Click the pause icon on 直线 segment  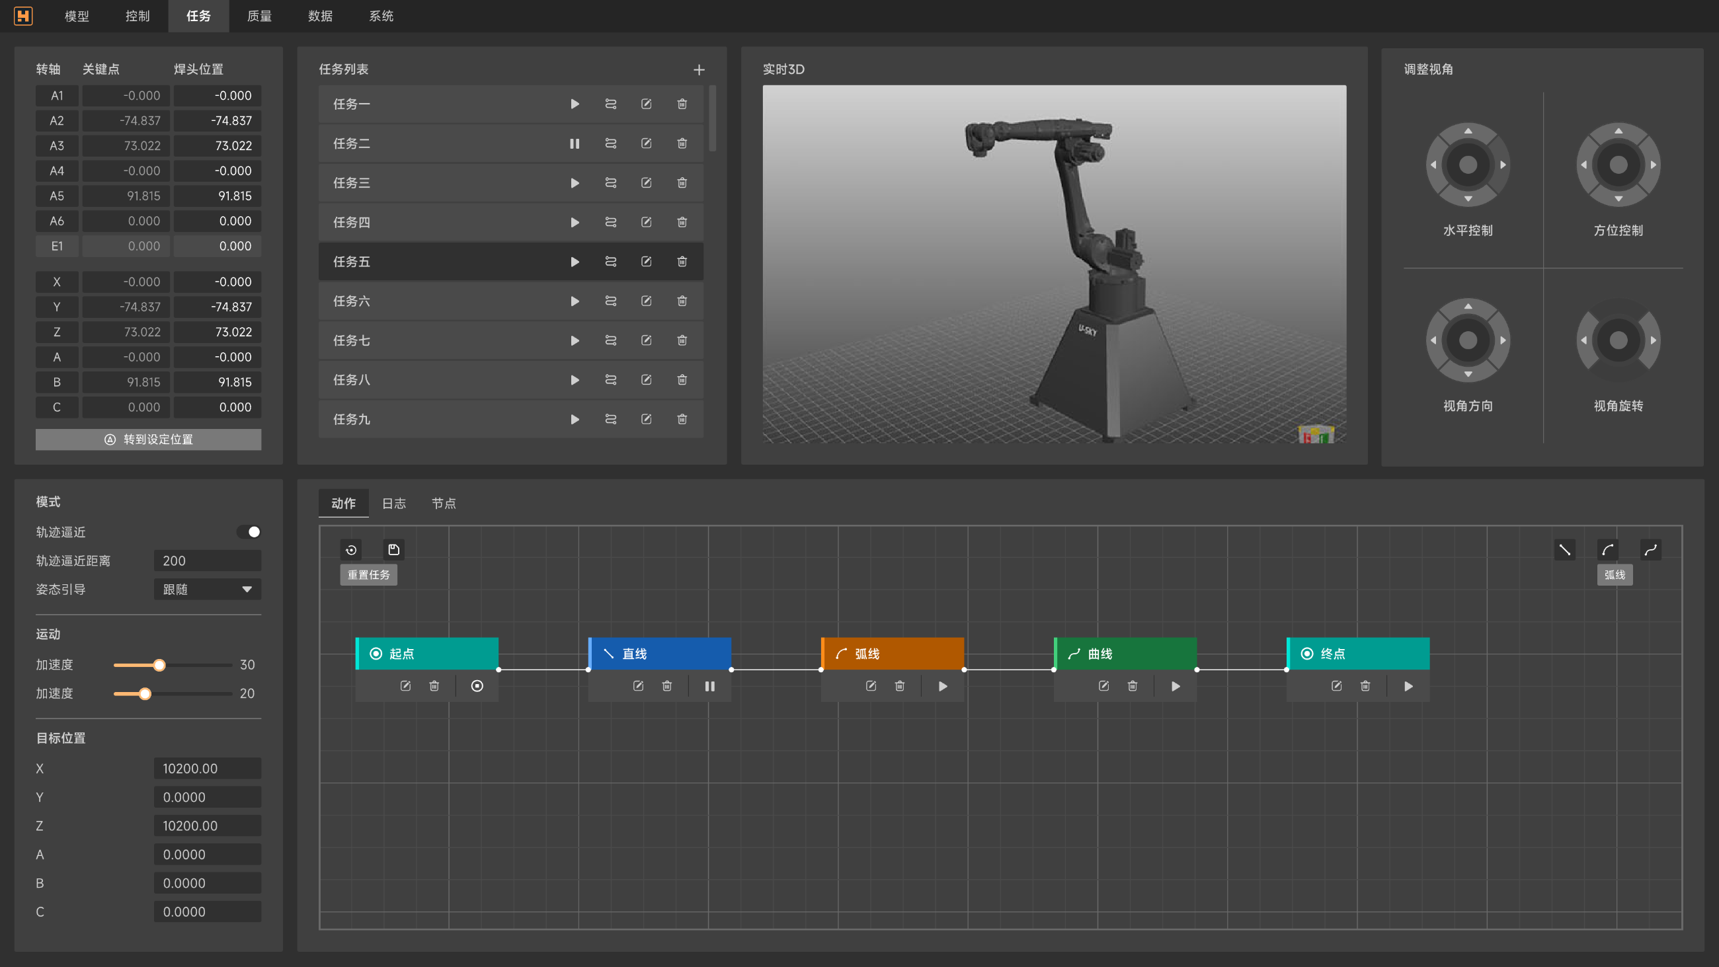709,686
